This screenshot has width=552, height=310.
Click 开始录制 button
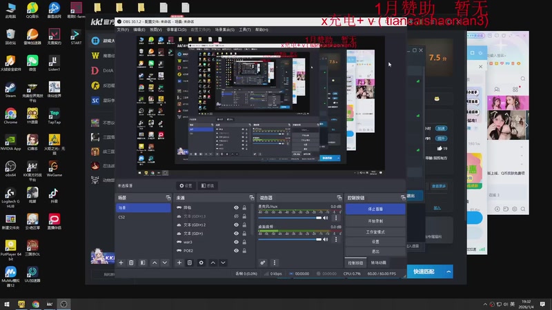pyautogui.click(x=375, y=221)
